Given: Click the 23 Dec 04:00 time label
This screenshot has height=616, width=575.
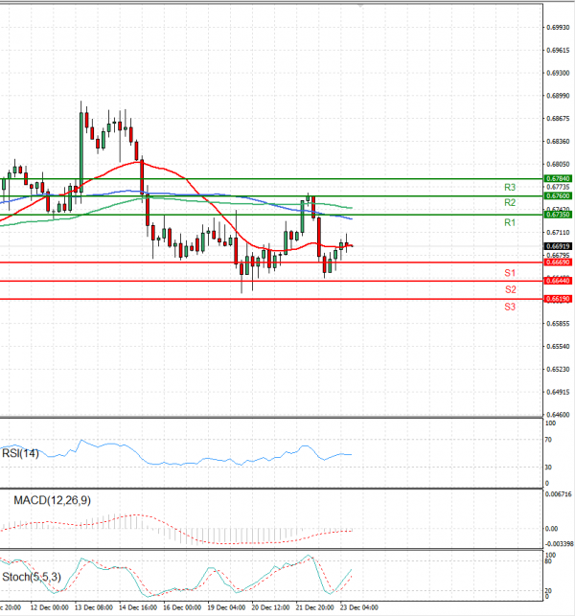Looking at the screenshot, I should click(359, 607).
